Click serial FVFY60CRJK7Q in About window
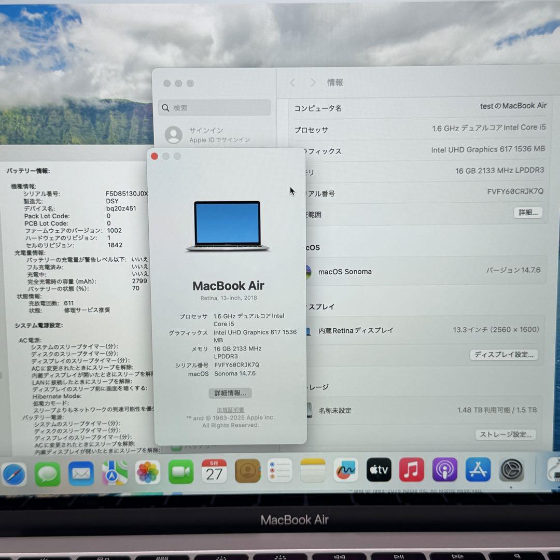Screen dimensions: 560x560 pos(236,365)
